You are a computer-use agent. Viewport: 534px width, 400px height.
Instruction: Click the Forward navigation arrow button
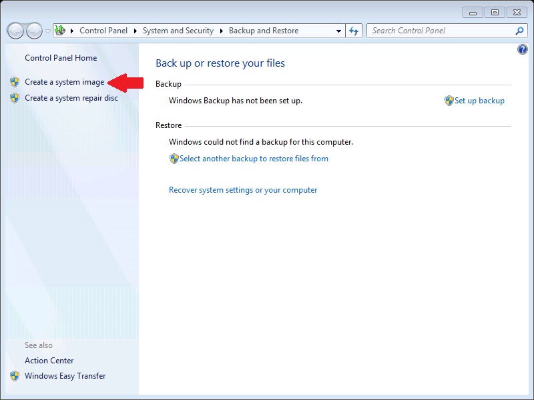pyautogui.click(x=34, y=31)
